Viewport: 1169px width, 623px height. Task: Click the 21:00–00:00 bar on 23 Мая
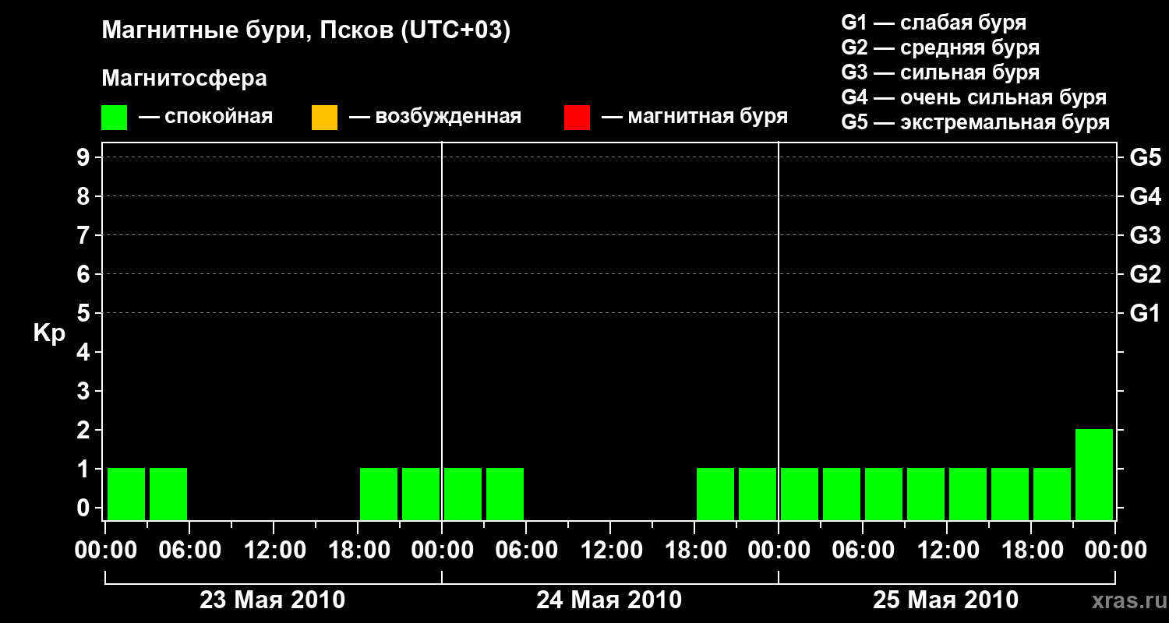pyautogui.click(x=421, y=494)
